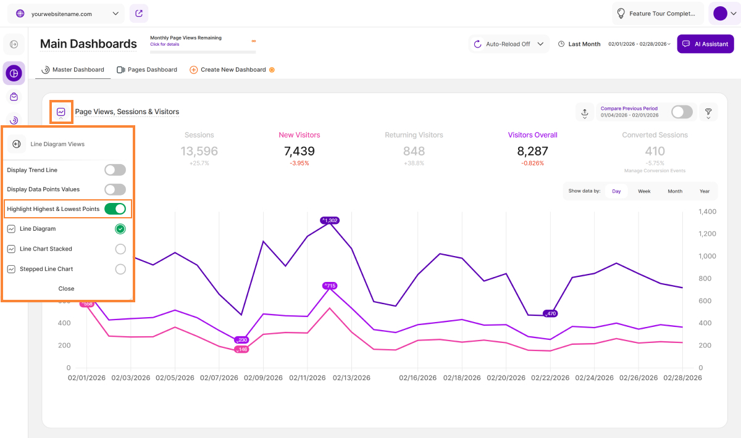Open the AI Assistant
Image resolution: width=741 pixels, height=438 pixels.
pyautogui.click(x=706, y=44)
